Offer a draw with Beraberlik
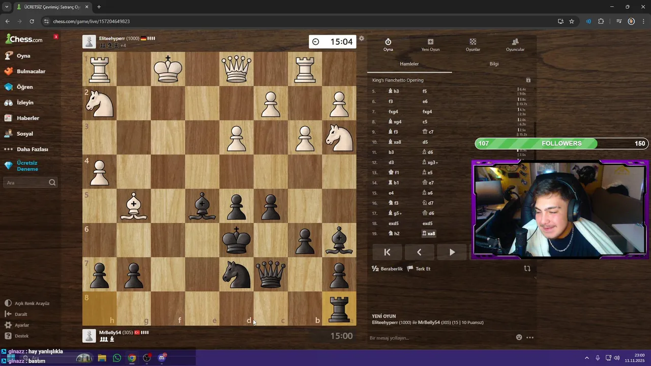651x366 pixels. 388,268
